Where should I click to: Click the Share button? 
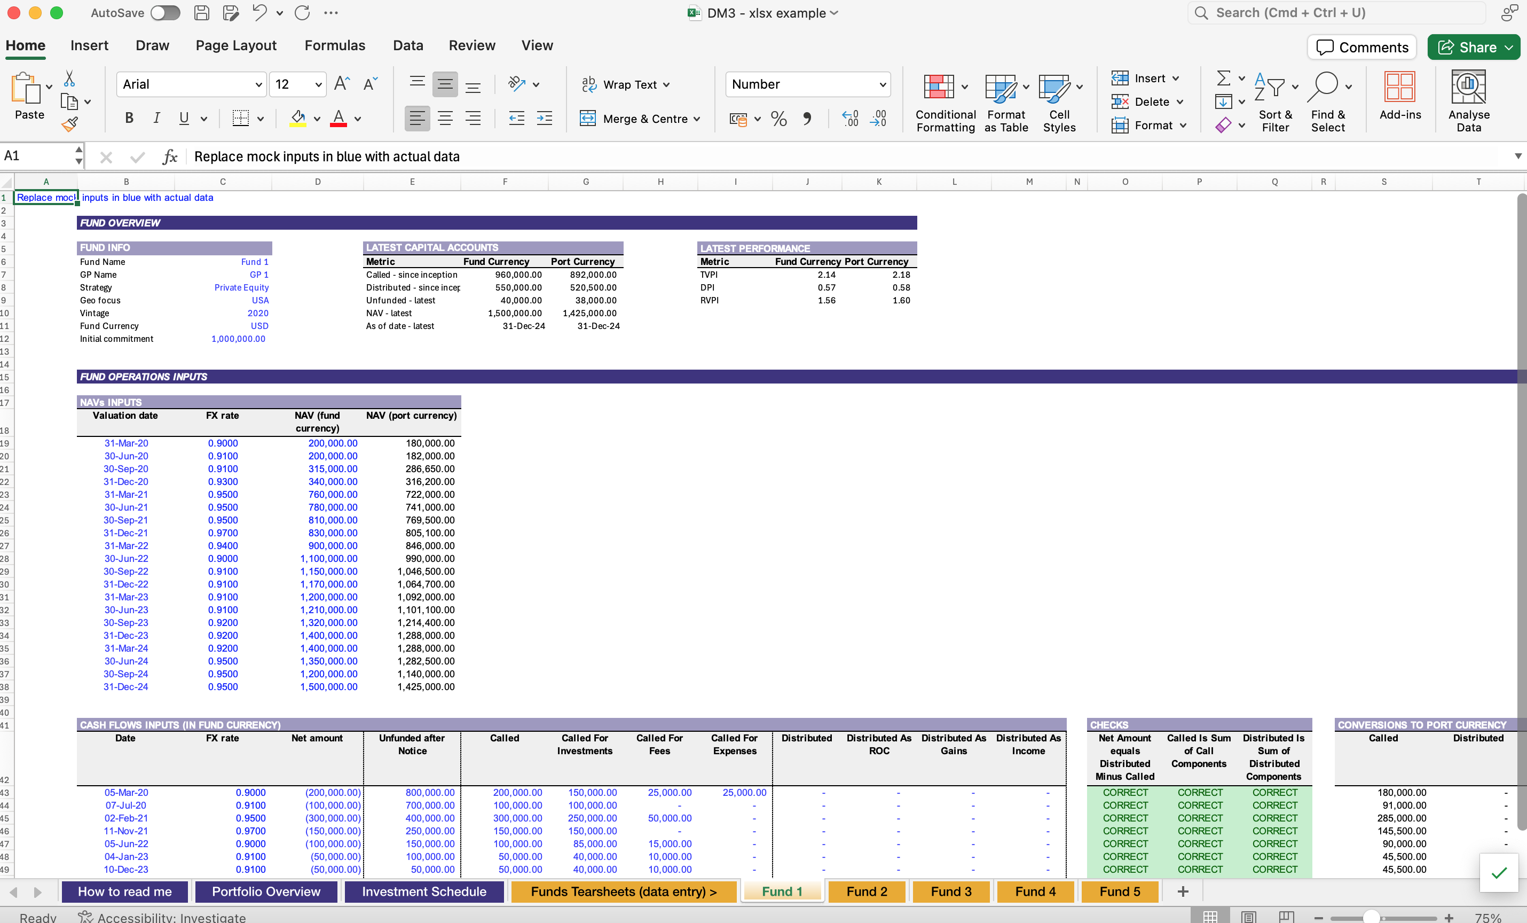tap(1474, 46)
